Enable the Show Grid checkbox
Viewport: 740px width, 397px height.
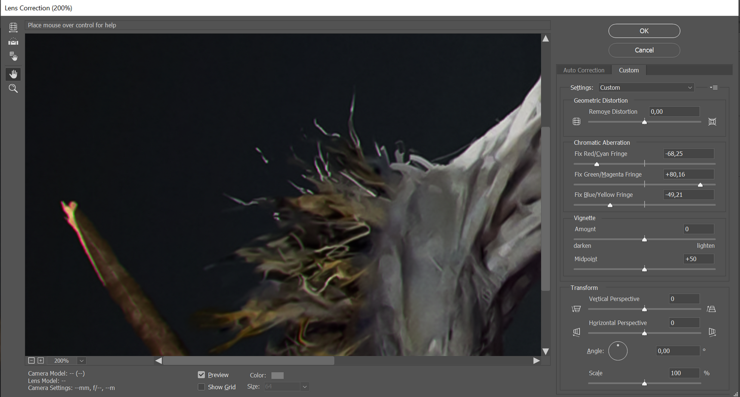pyautogui.click(x=201, y=387)
